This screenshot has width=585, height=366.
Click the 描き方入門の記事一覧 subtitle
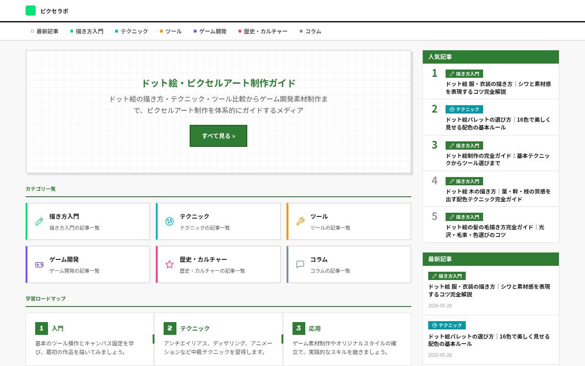pyautogui.click(x=74, y=228)
